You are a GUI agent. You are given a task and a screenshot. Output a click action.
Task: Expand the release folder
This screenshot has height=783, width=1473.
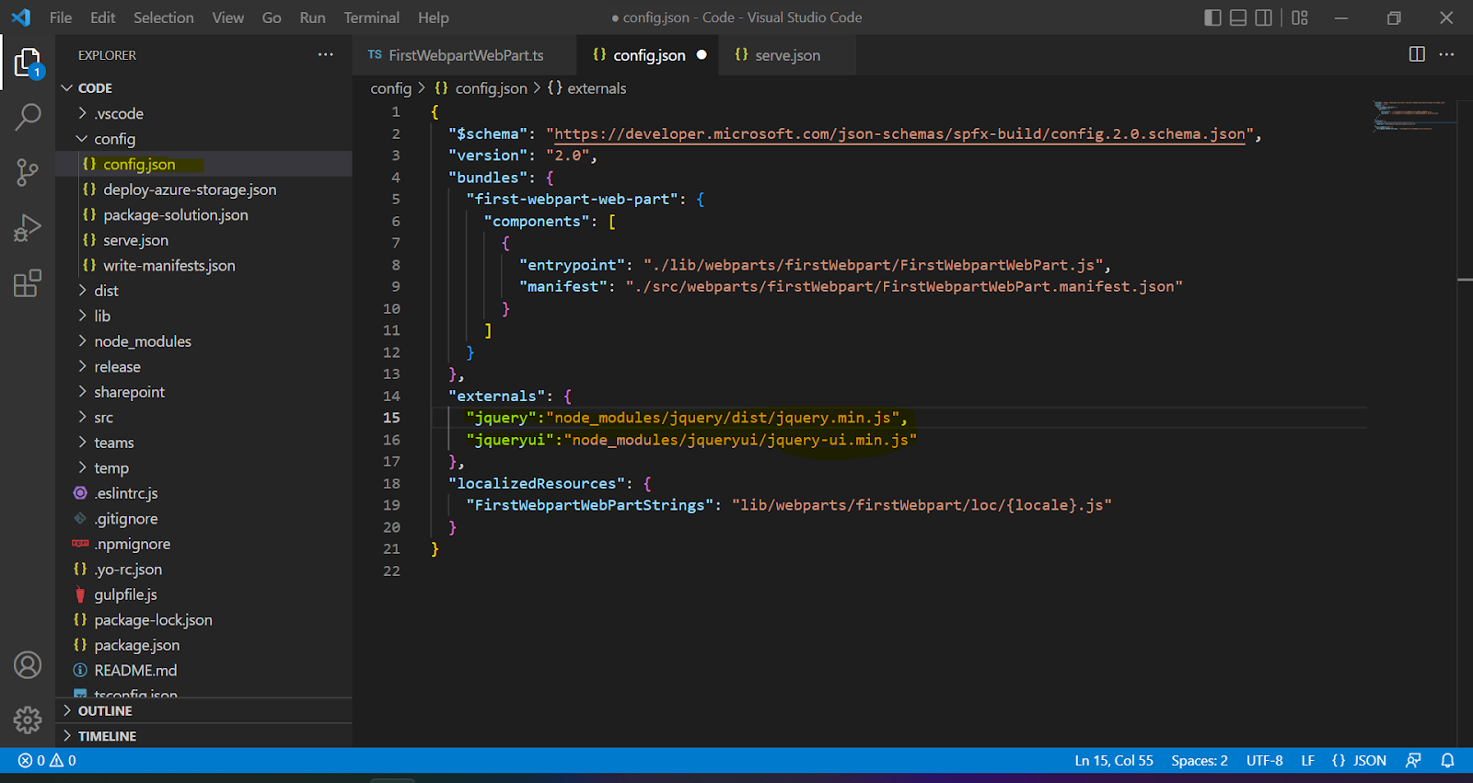(x=203, y=367)
